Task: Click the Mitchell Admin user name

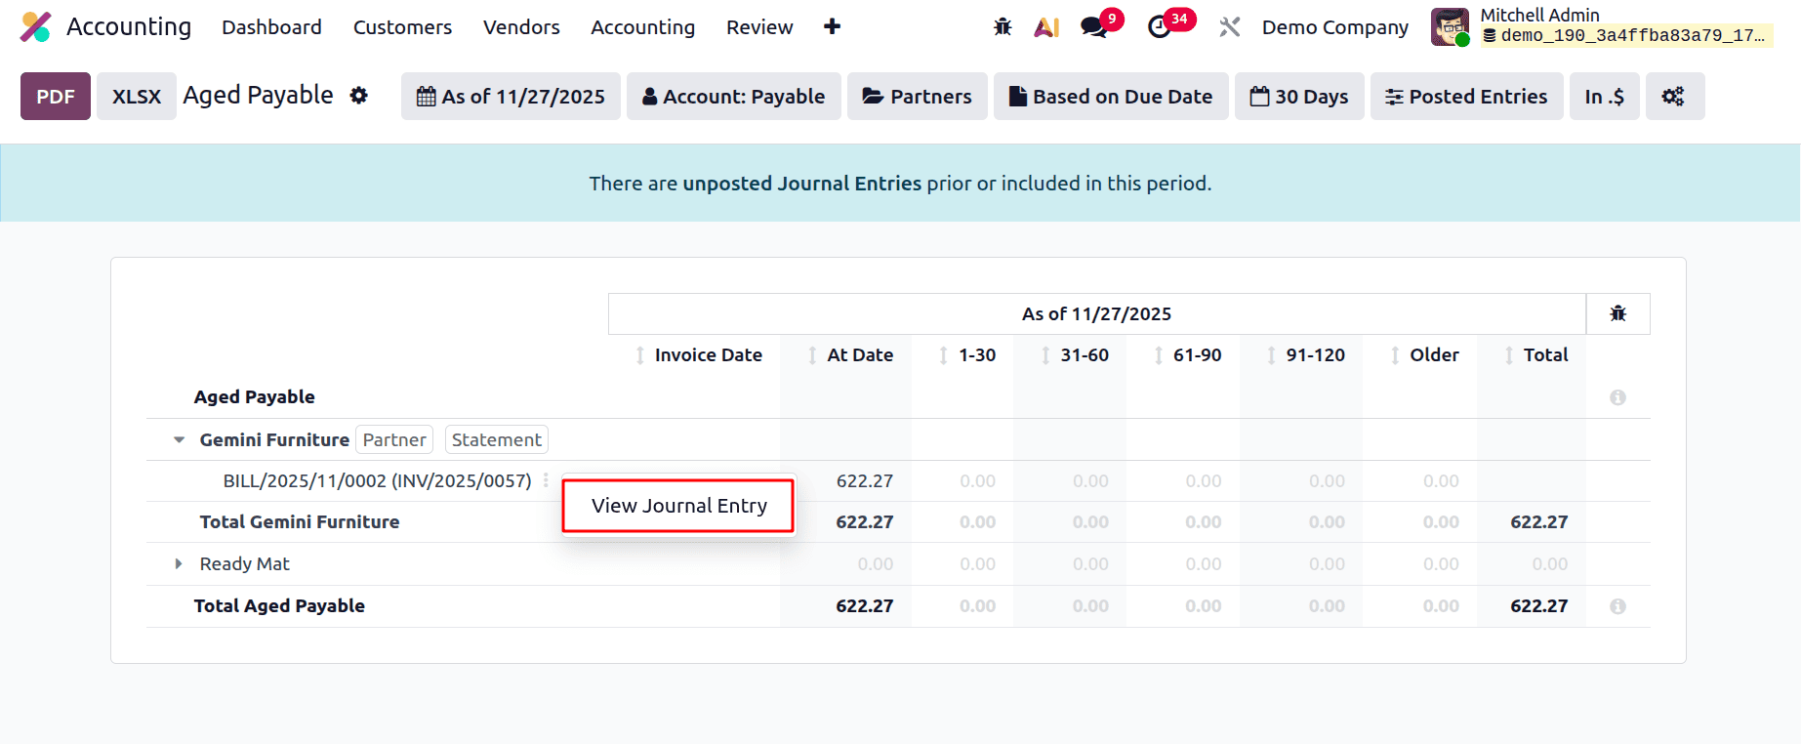Action: coord(1539,15)
